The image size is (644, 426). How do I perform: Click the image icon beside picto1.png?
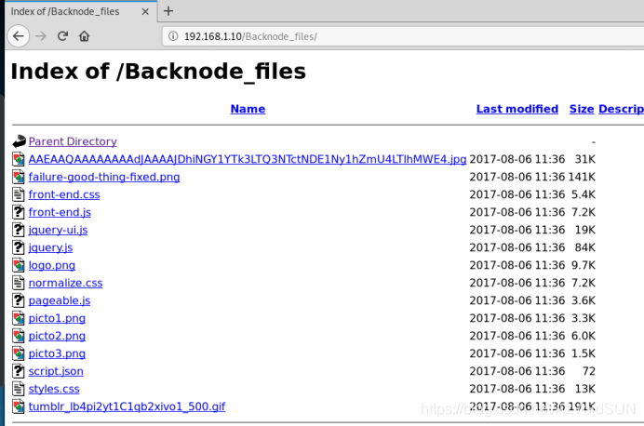click(x=19, y=318)
